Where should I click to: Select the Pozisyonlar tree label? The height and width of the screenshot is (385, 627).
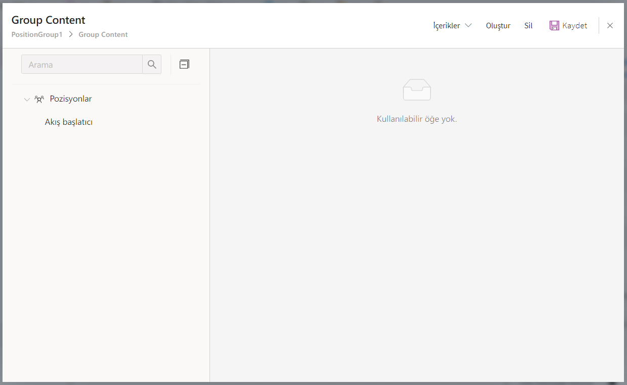click(x=71, y=99)
